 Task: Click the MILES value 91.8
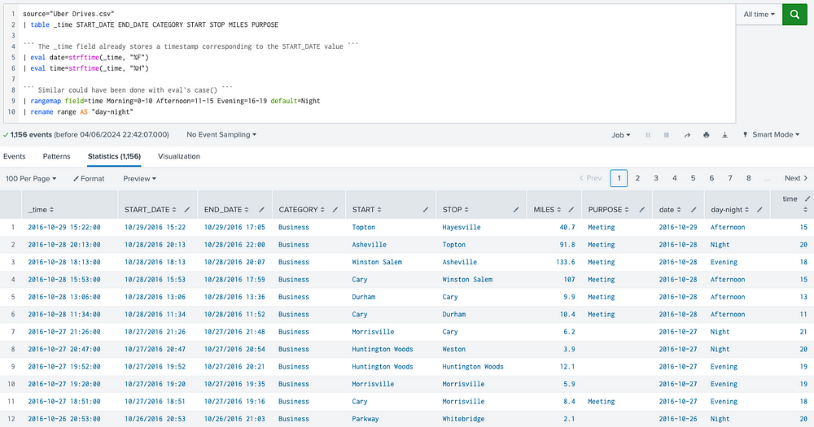click(567, 245)
